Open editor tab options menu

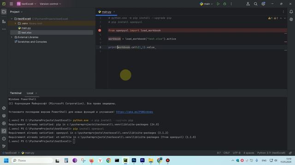(x=283, y=12)
